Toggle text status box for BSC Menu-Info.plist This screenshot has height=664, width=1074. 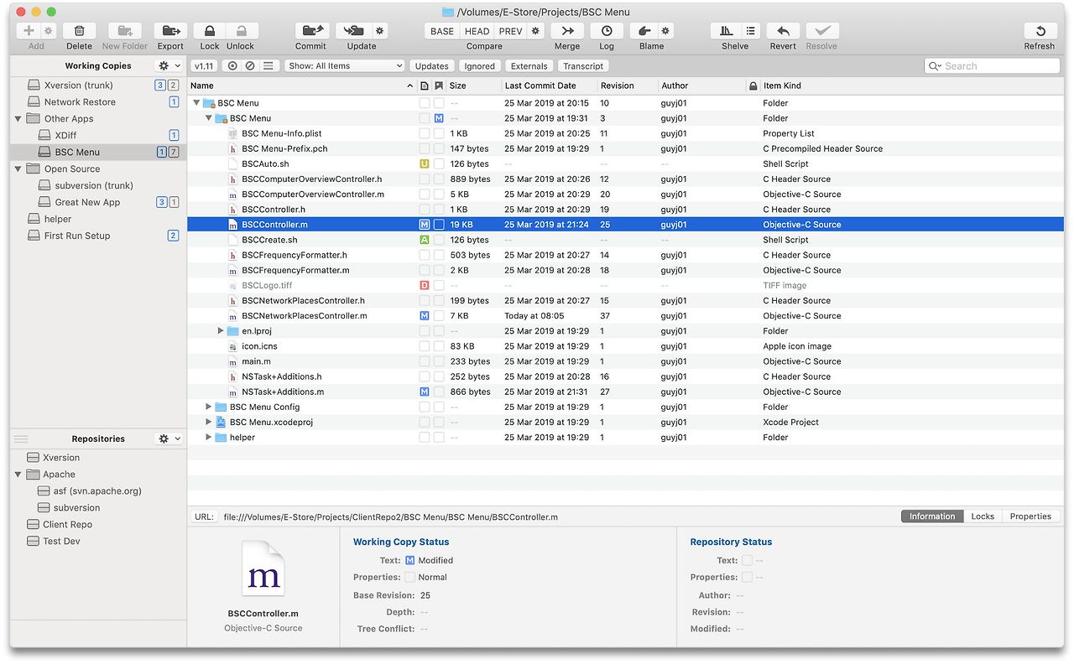tap(425, 133)
